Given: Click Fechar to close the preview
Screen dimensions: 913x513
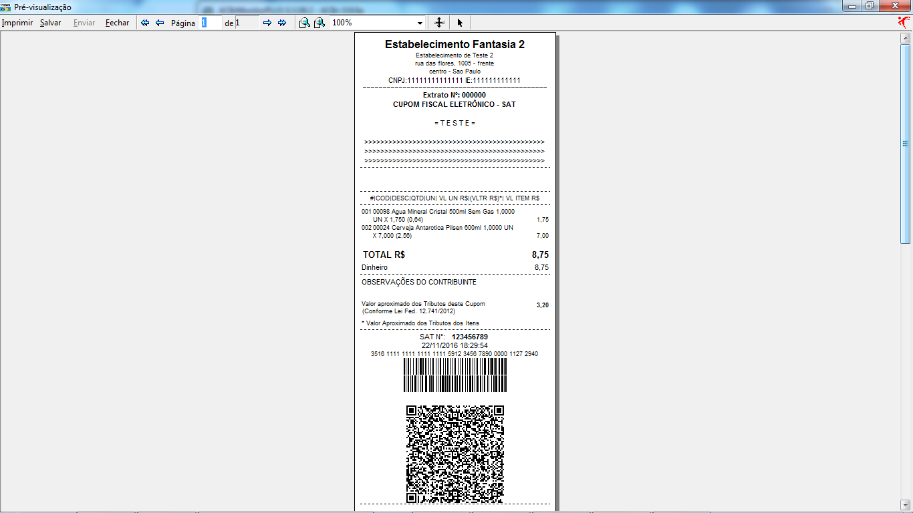Looking at the screenshot, I should (x=118, y=23).
